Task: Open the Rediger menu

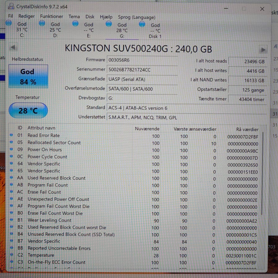Action: click(x=27, y=16)
